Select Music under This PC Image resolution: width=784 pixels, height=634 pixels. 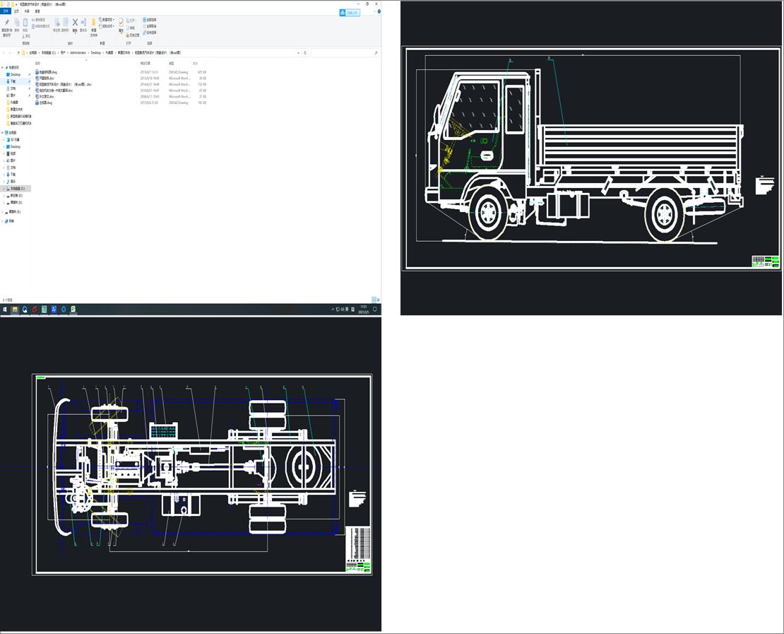tap(13, 182)
